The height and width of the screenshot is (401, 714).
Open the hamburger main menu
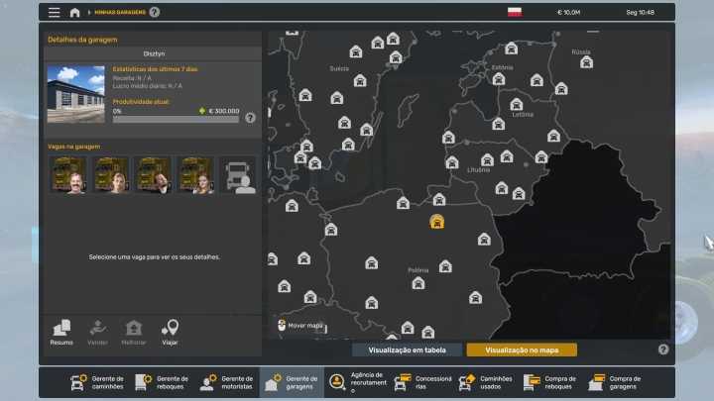55,12
